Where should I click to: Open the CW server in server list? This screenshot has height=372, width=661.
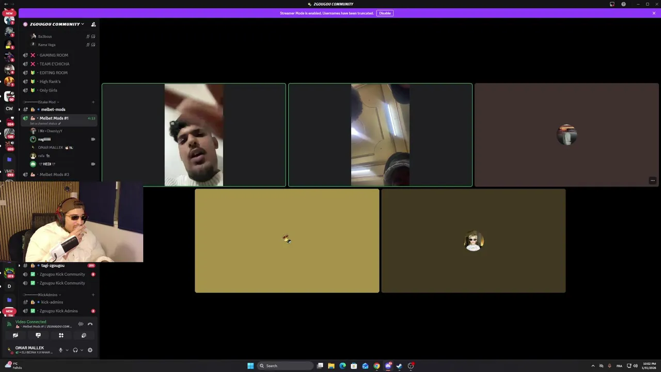[x=9, y=109]
